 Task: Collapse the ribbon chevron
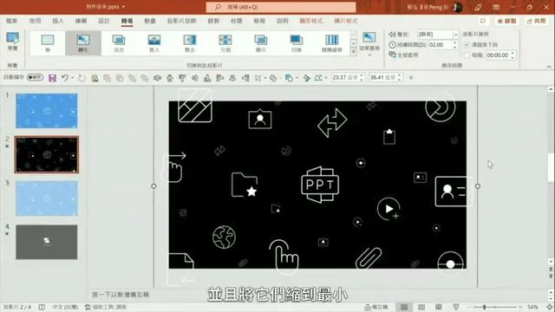pos(549,66)
